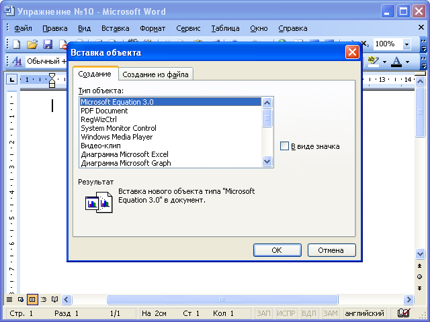Close the Вставка объекта dialog
Image resolution: width=430 pixels, height=322 pixels.
coord(352,52)
